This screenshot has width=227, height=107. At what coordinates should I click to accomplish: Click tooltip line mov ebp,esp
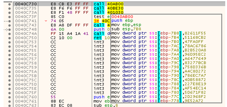[126, 25]
